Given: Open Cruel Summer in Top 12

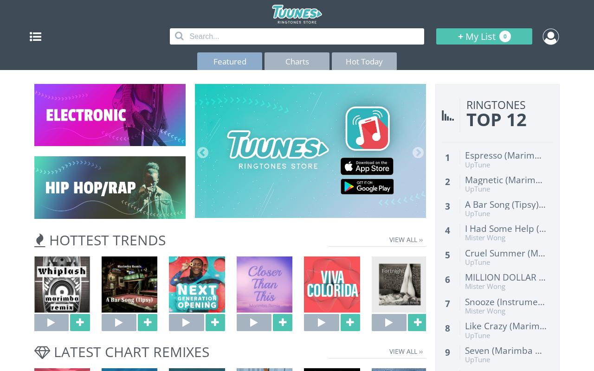Looking at the screenshot, I should click(505, 253).
